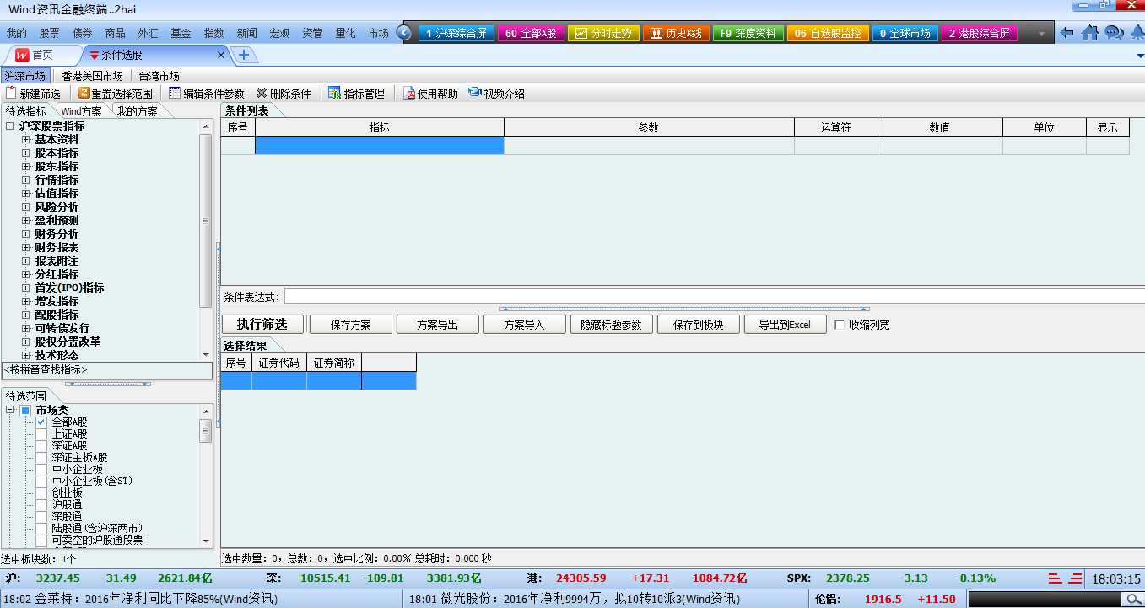Open 使用帮助 help document icon
The height and width of the screenshot is (608, 1145).
click(409, 93)
